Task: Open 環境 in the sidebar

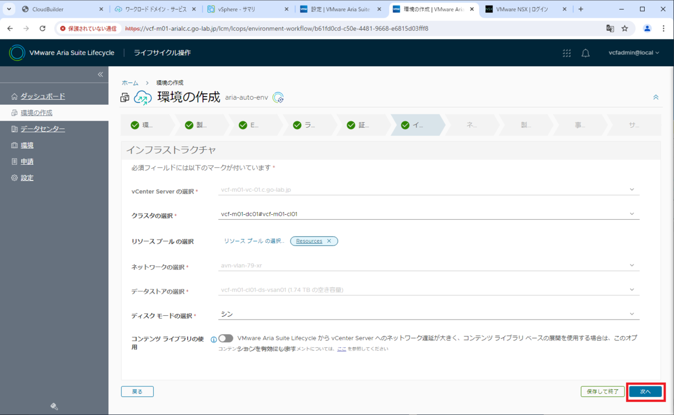Action: coord(27,145)
